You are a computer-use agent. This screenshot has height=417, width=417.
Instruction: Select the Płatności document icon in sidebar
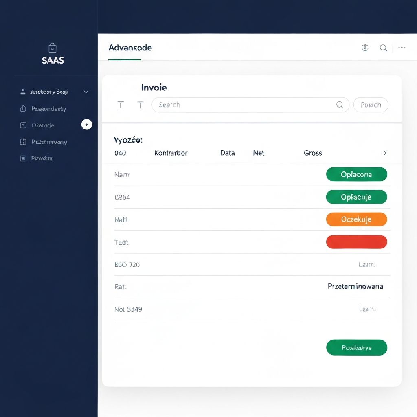(24, 158)
